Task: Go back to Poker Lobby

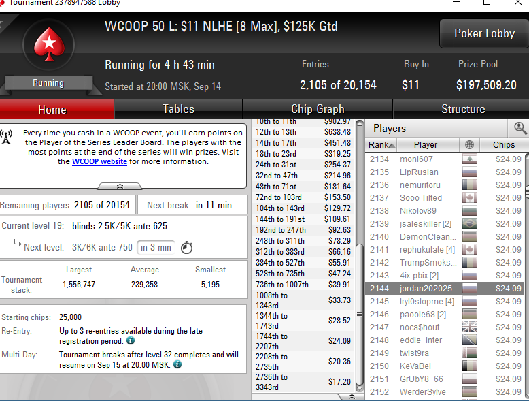Action: point(484,33)
